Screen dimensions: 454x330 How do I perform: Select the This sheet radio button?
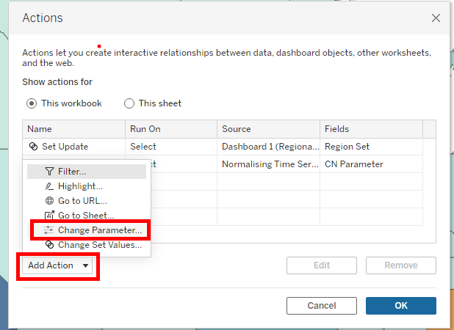[129, 103]
